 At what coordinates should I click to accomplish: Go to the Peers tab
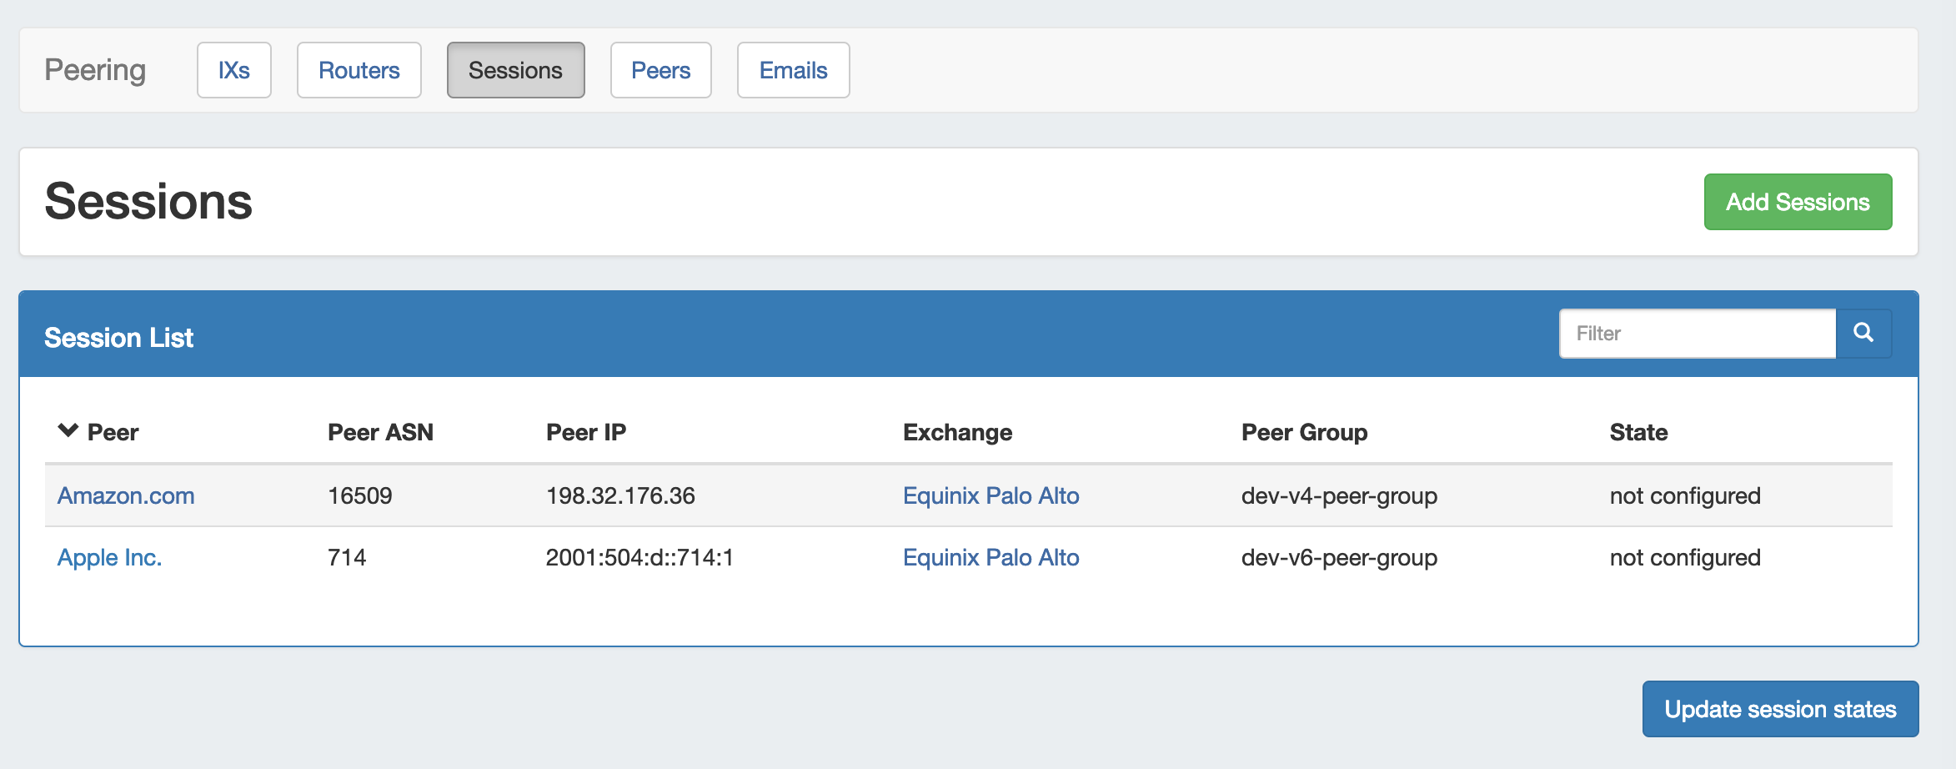(x=661, y=70)
